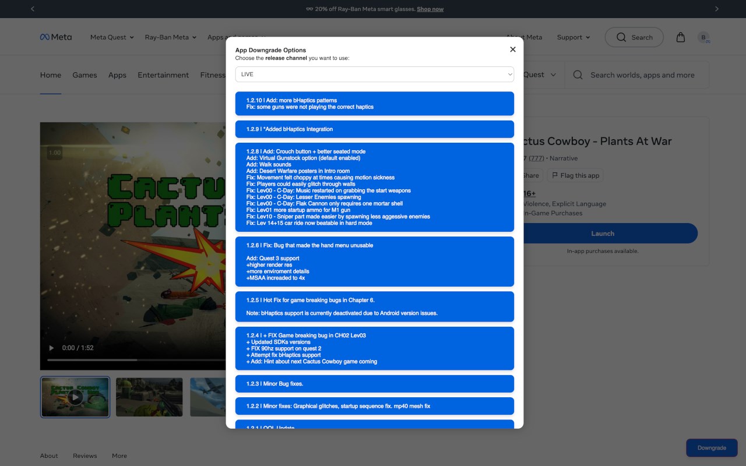This screenshot has width=746, height=466.
Task: Flag this app
Action: (575, 175)
